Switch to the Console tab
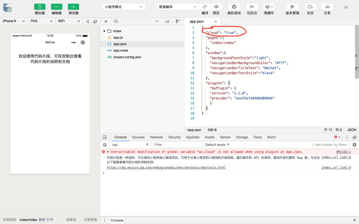 click(x=120, y=137)
